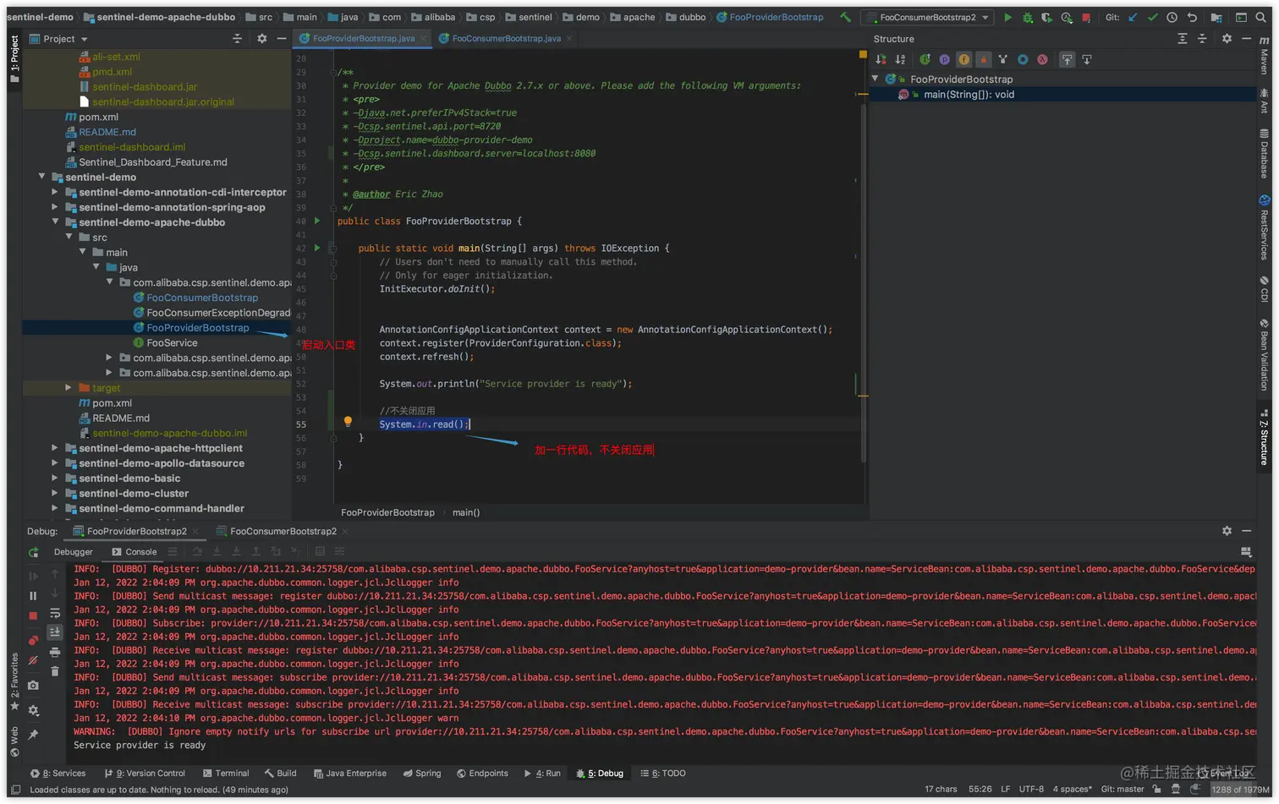Click Git: master branch widget
This screenshot has height=804, width=1279.
(x=1123, y=790)
